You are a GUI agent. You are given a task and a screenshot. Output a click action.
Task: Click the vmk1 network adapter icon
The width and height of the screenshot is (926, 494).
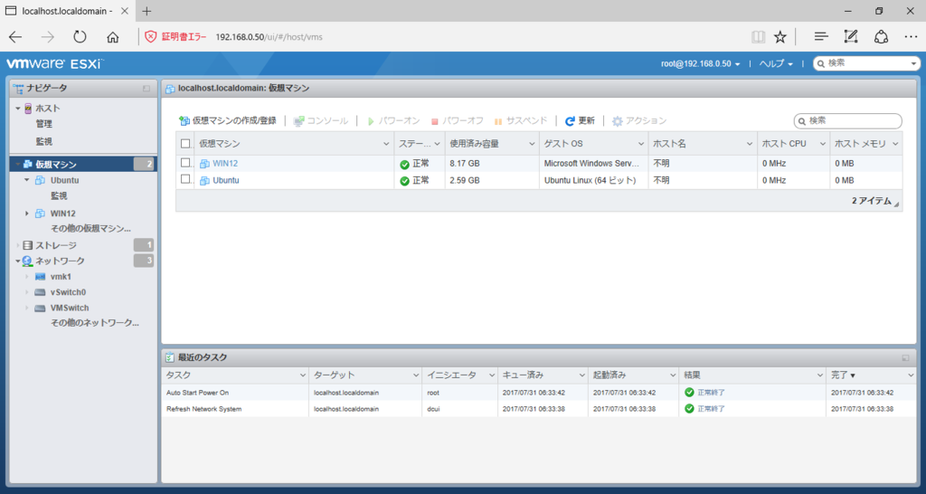[40, 277]
